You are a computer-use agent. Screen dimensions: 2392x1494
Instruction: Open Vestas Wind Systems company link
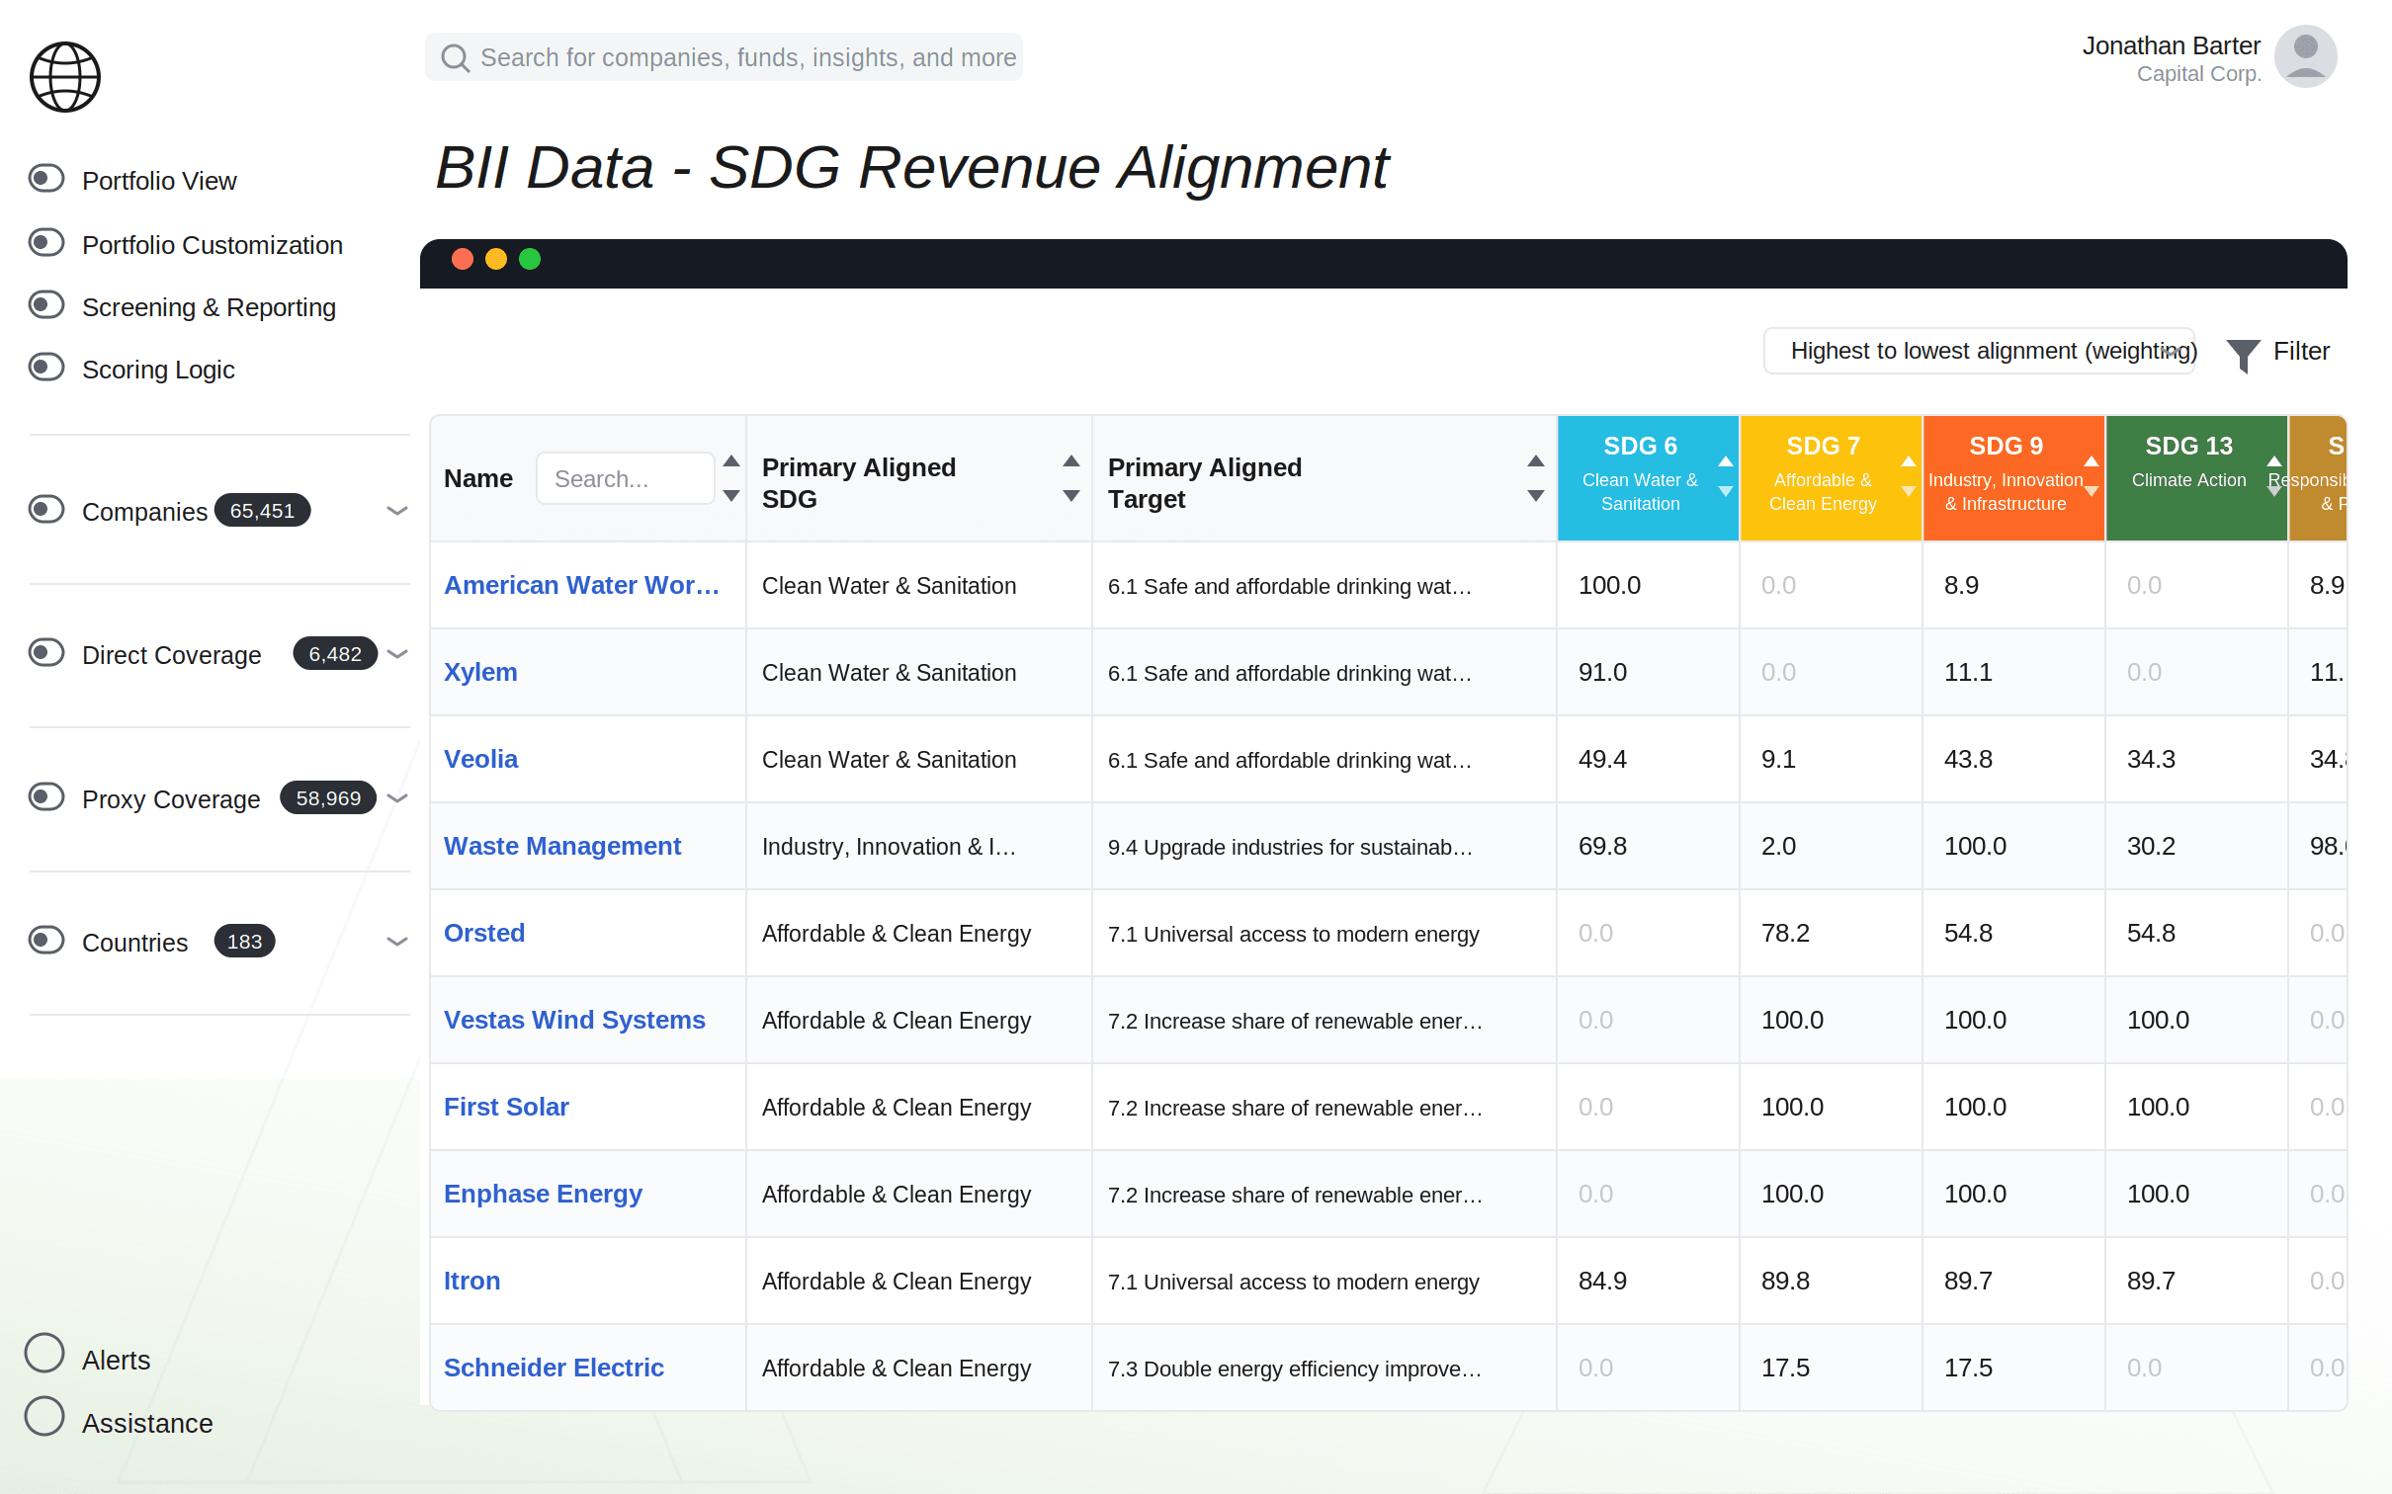(574, 1020)
